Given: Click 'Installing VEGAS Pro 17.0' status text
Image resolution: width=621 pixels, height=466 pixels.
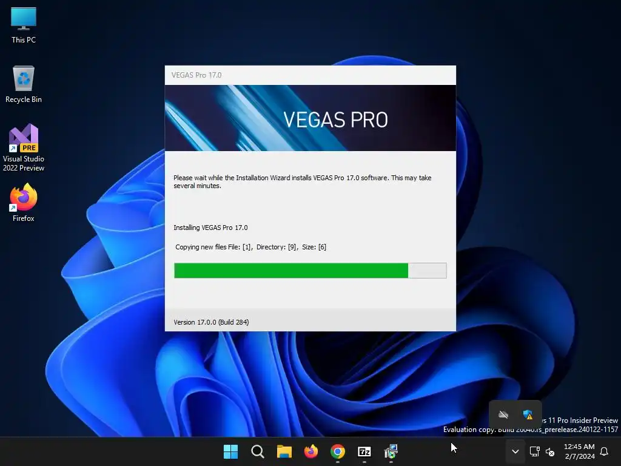Looking at the screenshot, I should point(210,228).
